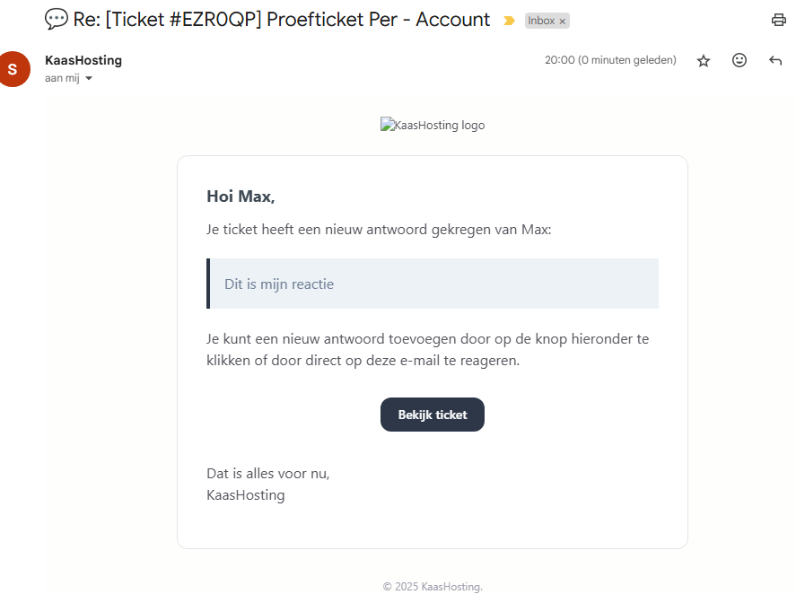Click the Inbox label tag

pos(541,21)
